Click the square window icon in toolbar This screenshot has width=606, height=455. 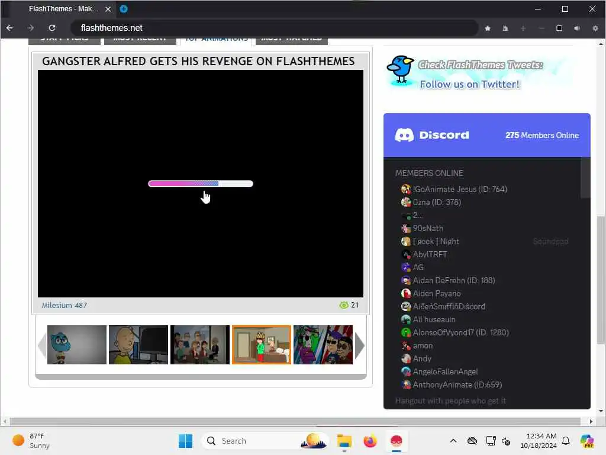(x=559, y=28)
